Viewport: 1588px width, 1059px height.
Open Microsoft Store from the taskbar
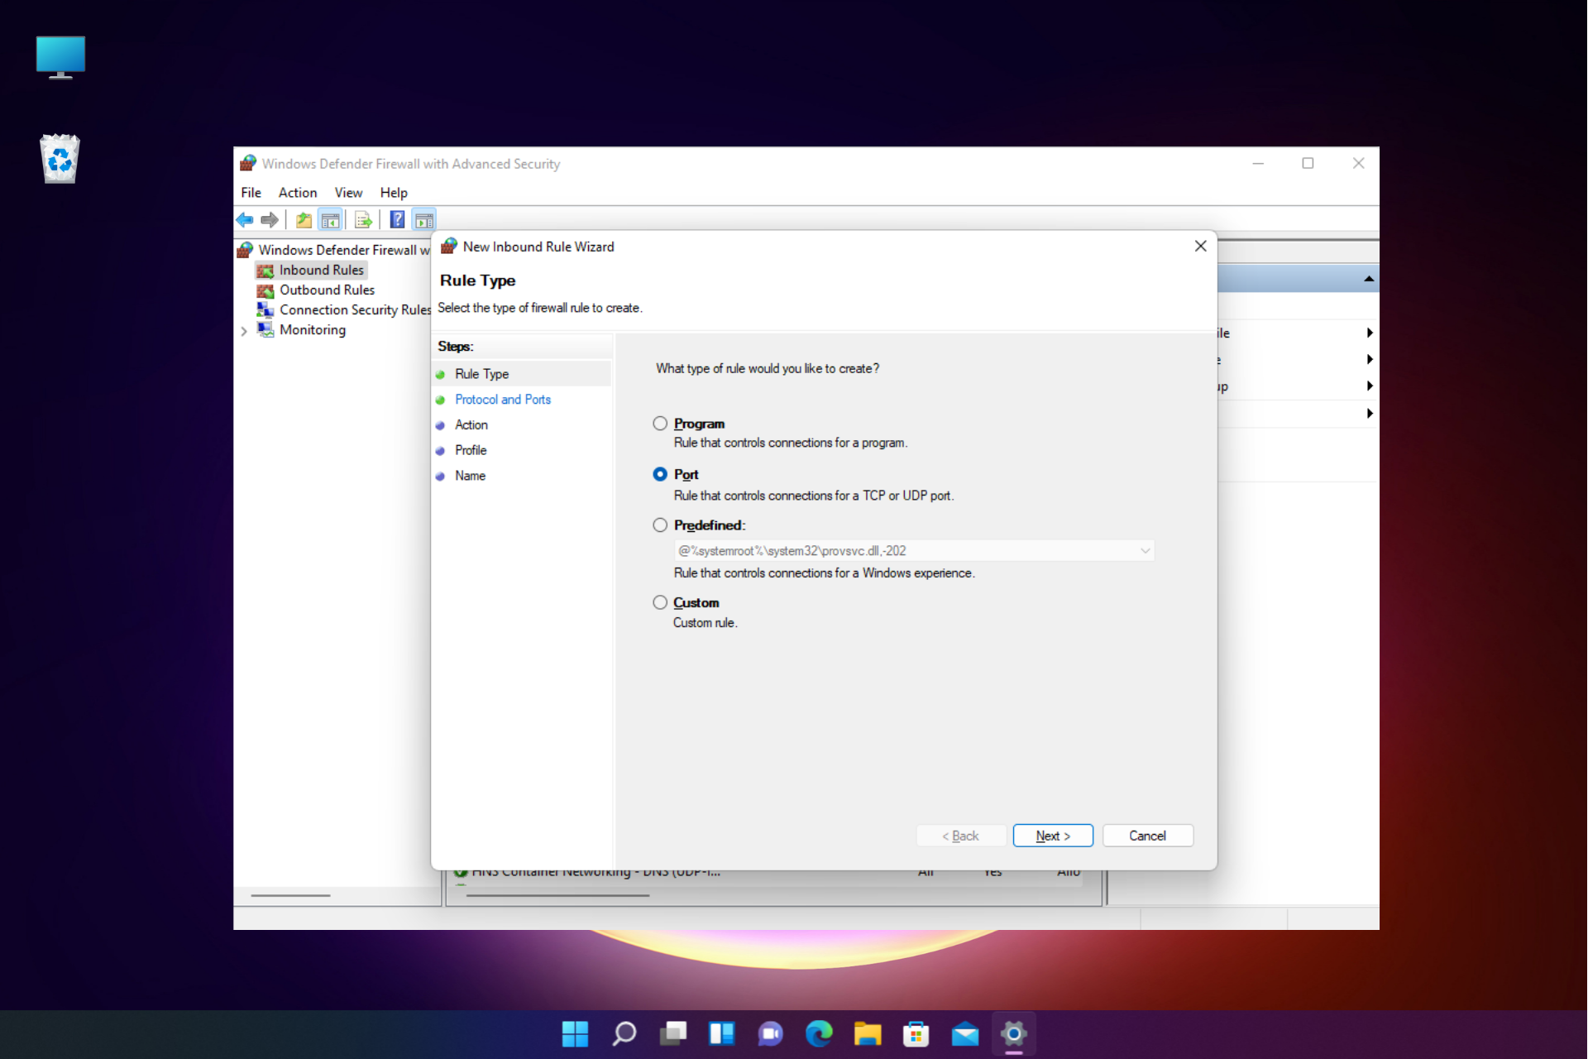click(916, 1033)
